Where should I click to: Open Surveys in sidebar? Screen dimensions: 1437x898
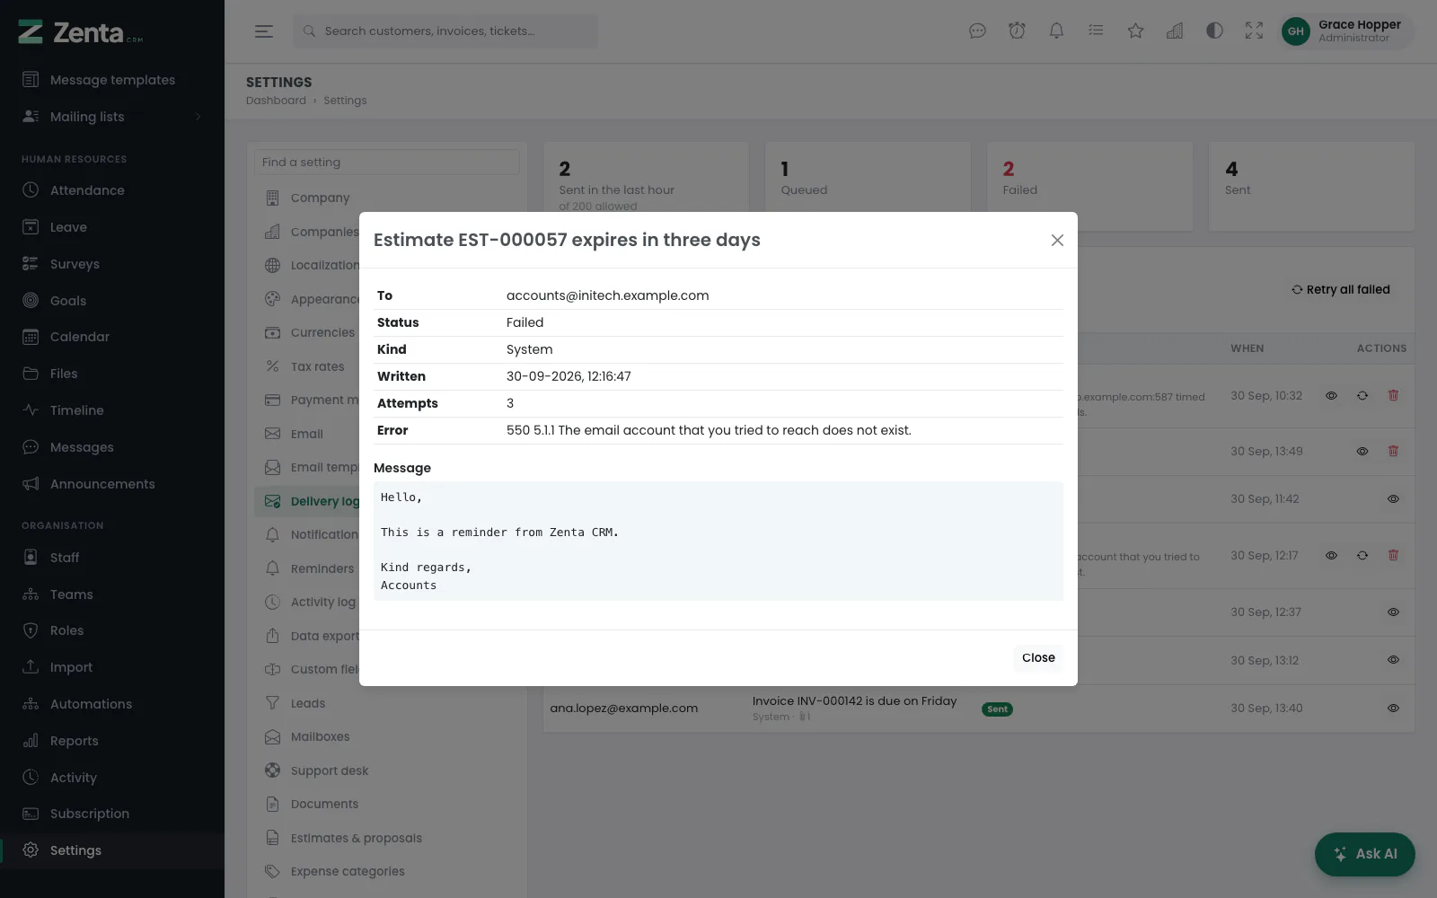coord(112,264)
